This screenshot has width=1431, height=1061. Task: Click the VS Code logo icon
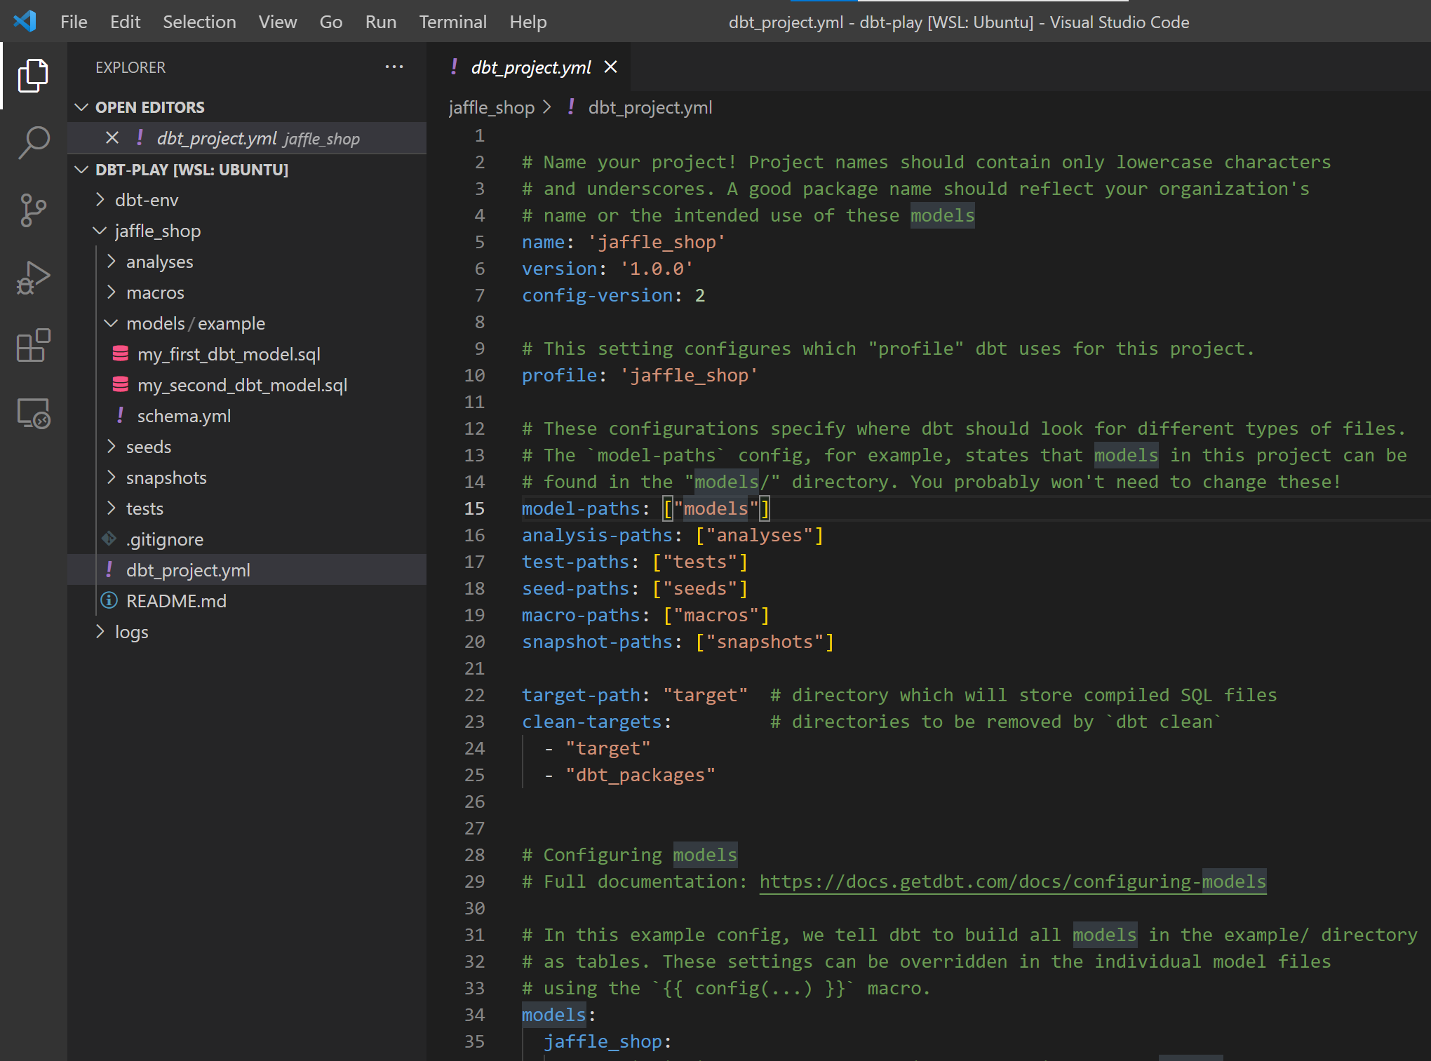click(25, 21)
